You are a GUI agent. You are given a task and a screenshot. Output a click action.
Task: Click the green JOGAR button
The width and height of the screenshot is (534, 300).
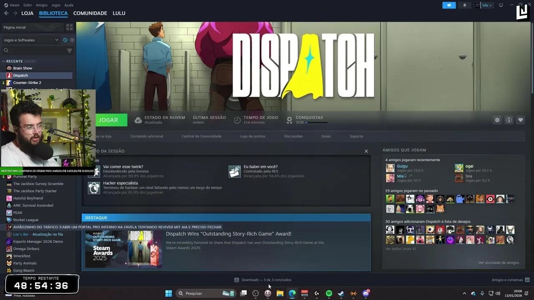click(x=111, y=120)
